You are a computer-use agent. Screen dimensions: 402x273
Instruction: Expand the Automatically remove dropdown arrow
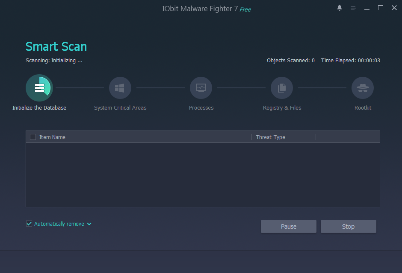[x=89, y=224]
